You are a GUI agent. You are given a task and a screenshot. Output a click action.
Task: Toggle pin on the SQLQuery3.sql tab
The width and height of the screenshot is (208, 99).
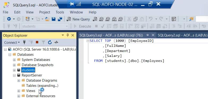(x=147, y=35)
